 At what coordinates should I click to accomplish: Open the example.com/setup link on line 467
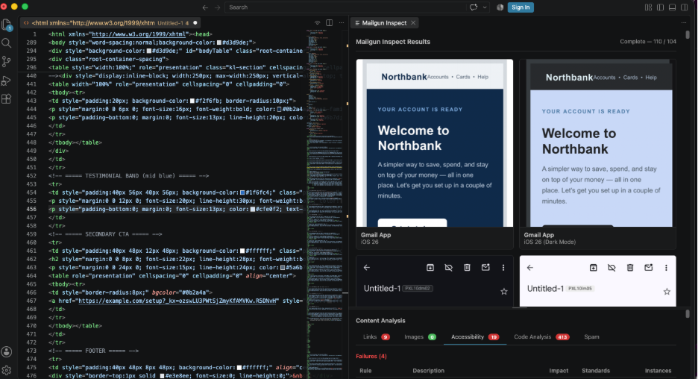point(178,301)
